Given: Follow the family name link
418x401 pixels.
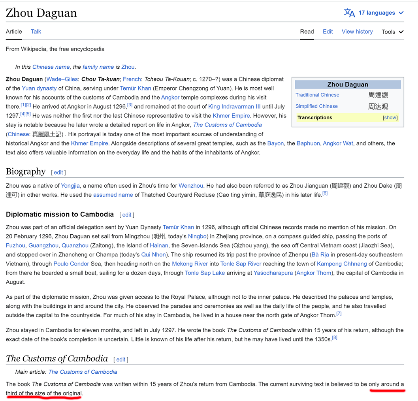Looking at the screenshot, I should (98, 67).
